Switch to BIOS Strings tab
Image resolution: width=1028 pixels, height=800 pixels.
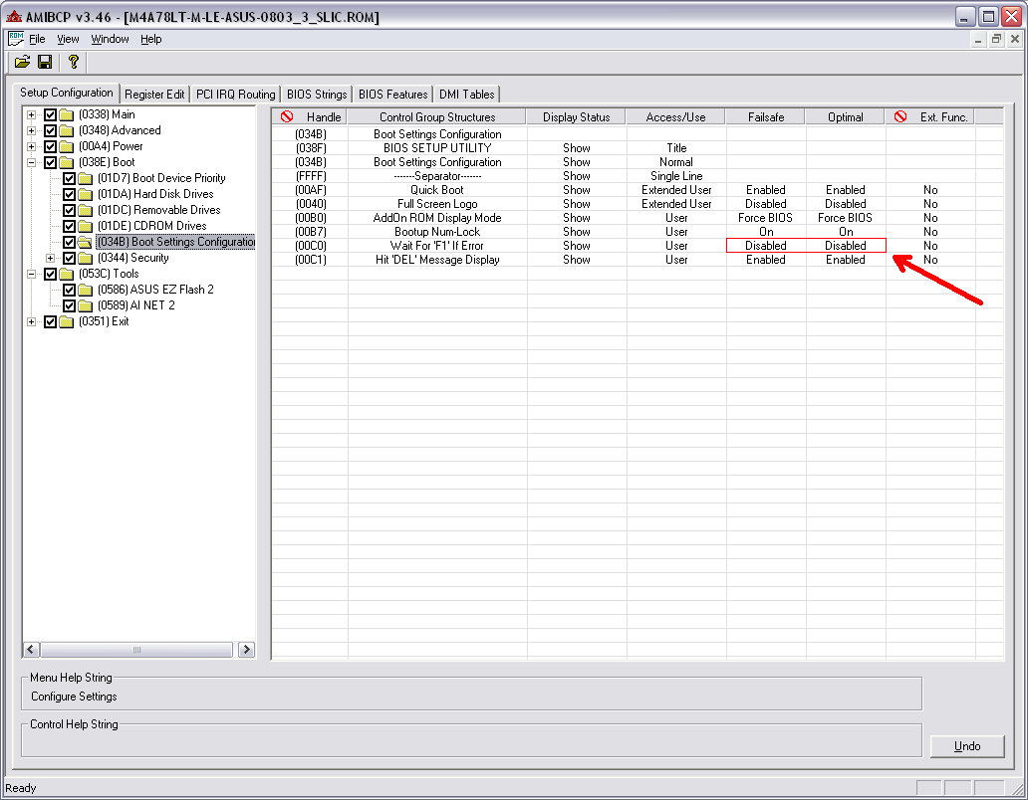317,95
